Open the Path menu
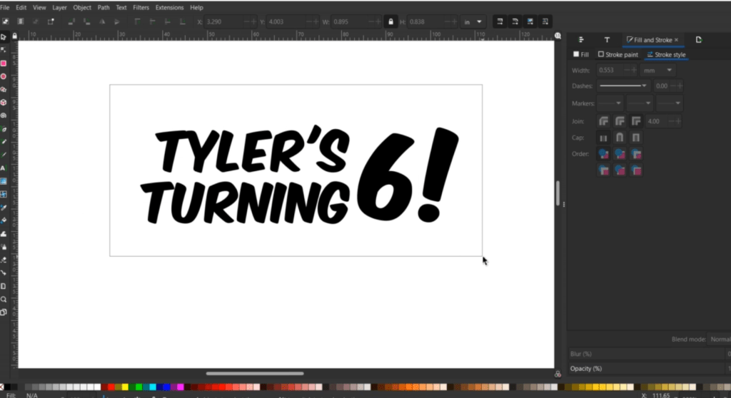731x398 pixels. pos(104,7)
